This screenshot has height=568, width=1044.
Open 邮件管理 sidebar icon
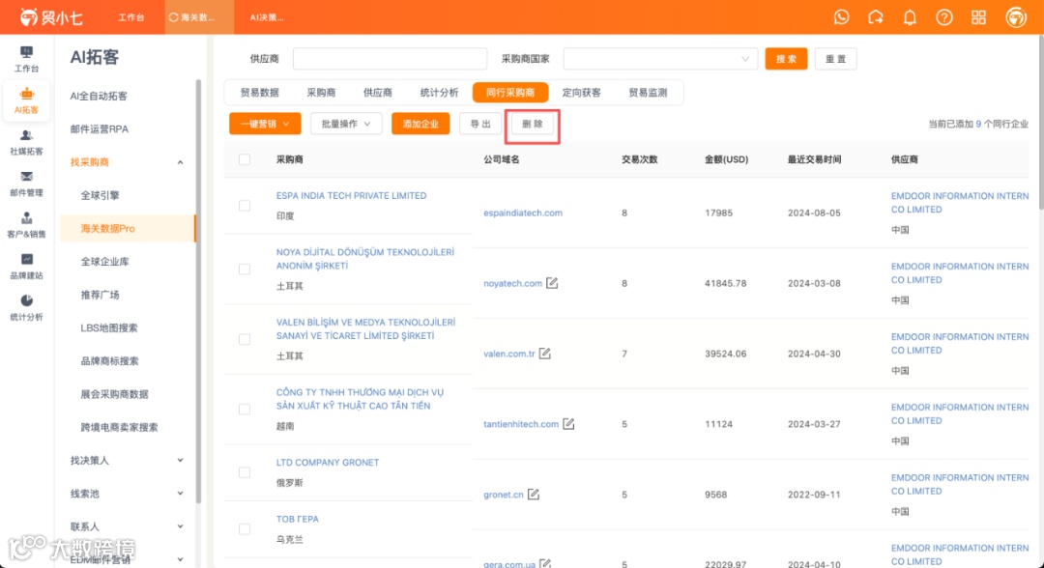pyautogui.click(x=26, y=184)
